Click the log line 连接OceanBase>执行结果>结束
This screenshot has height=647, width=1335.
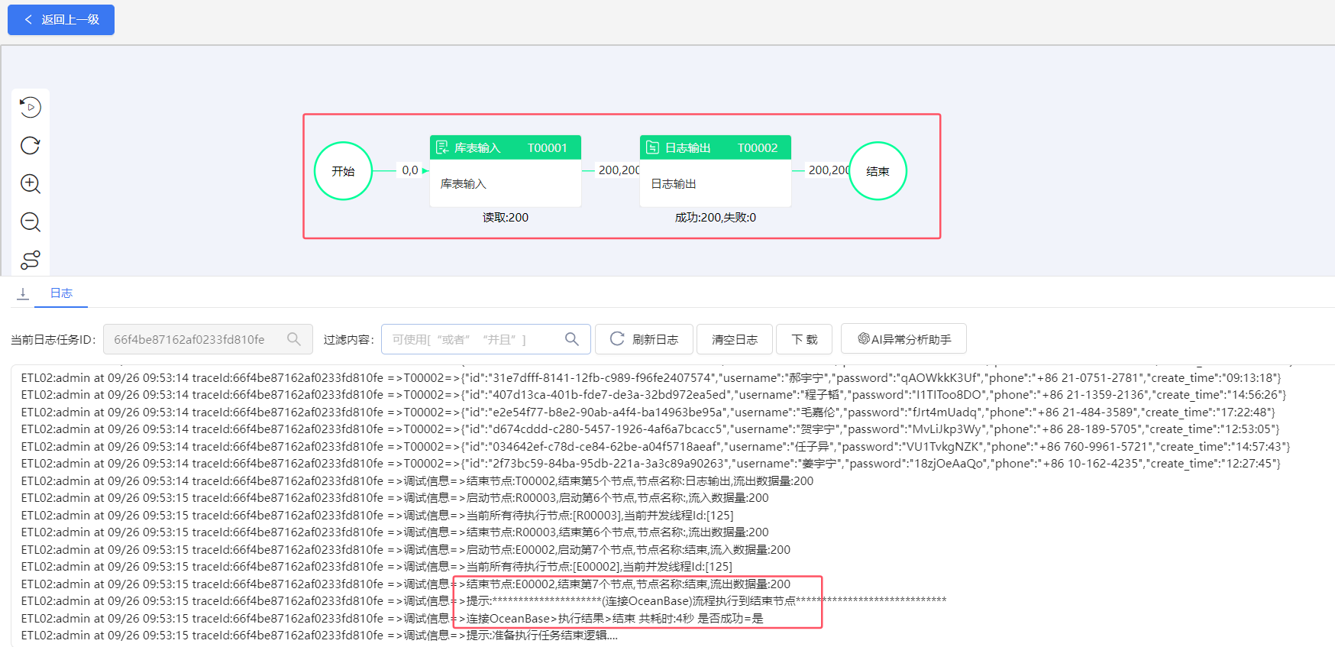tap(392, 619)
